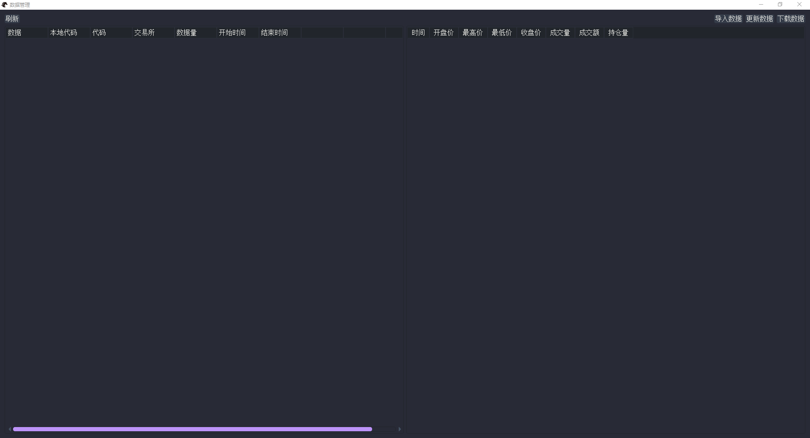Image resolution: width=810 pixels, height=438 pixels.
Task: Select the 交易所 column header
Action: point(153,33)
